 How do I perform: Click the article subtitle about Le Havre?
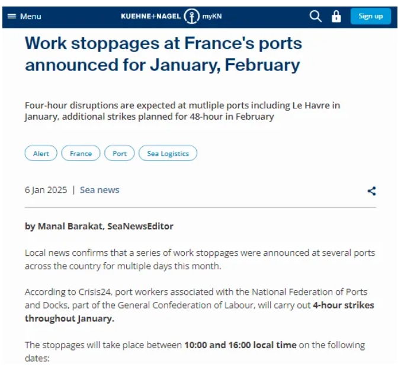[182, 111]
